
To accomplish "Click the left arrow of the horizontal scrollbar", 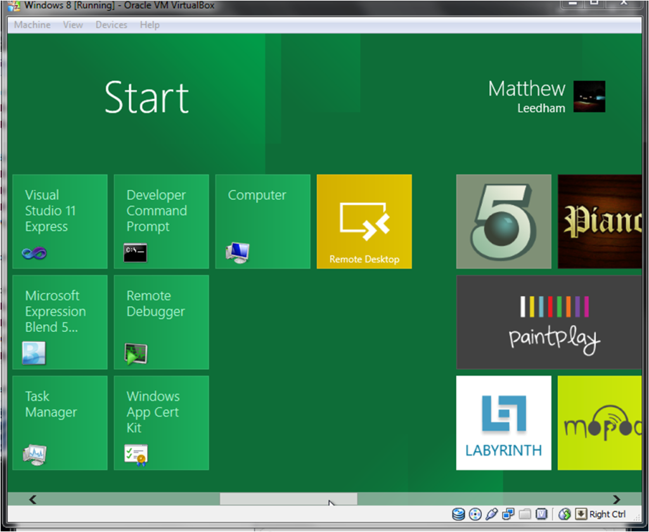I will tap(33, 500).
